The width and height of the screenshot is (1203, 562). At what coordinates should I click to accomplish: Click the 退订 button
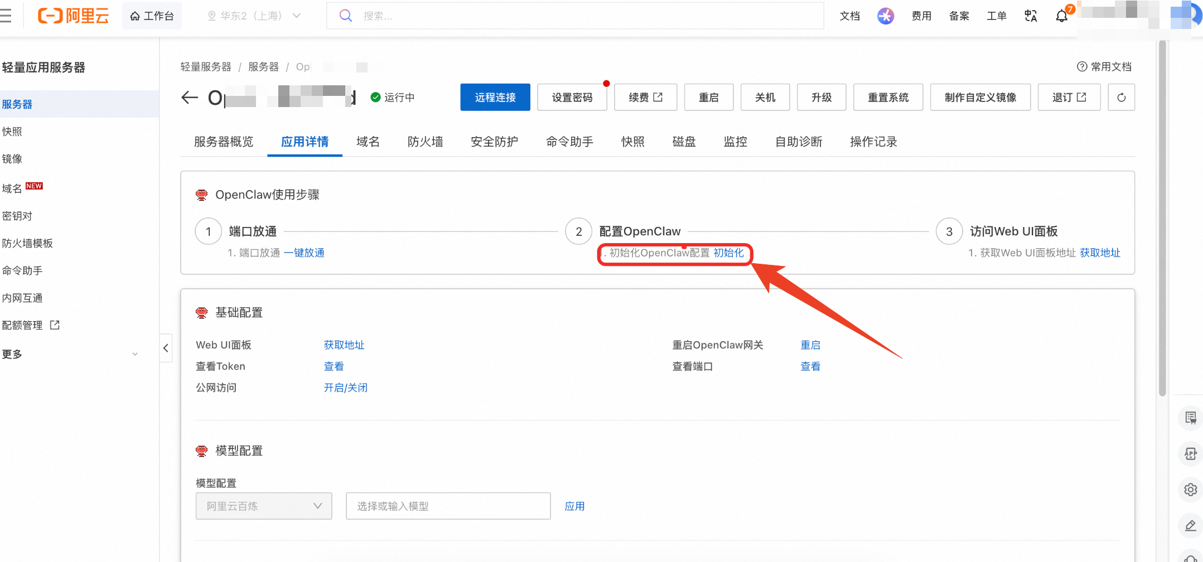coord(1069,98)
